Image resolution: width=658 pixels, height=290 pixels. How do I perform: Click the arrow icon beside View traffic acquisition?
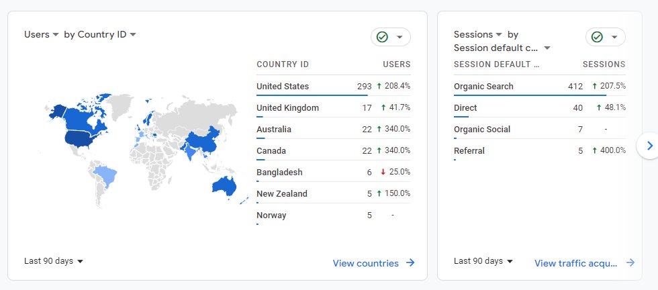pos(630,263)
